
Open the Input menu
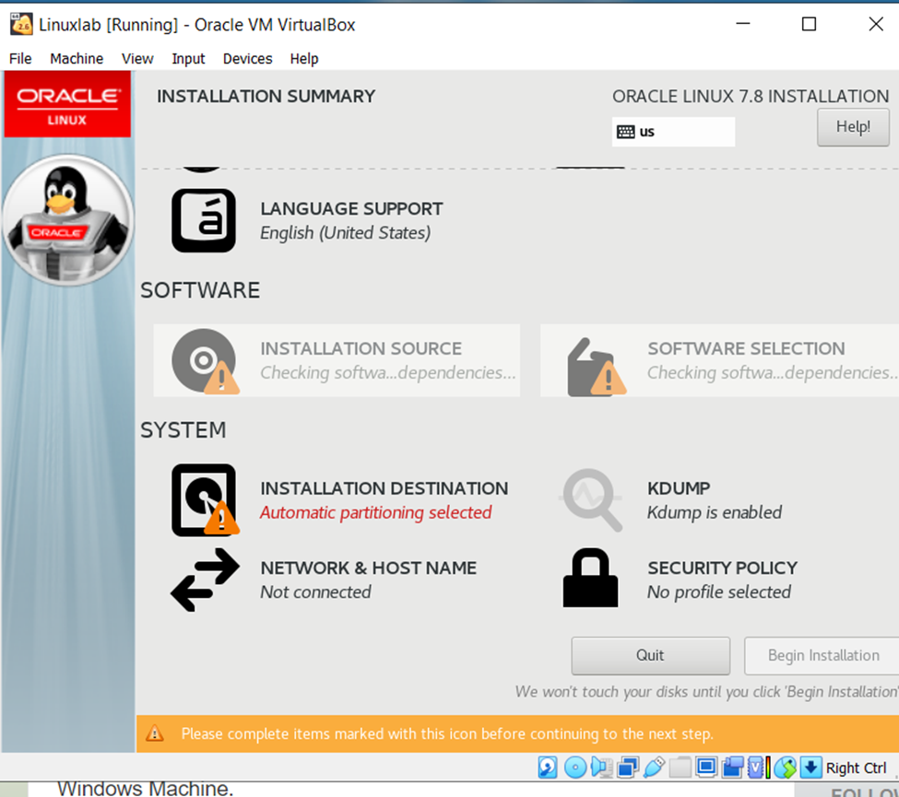[x=188, y=58]
